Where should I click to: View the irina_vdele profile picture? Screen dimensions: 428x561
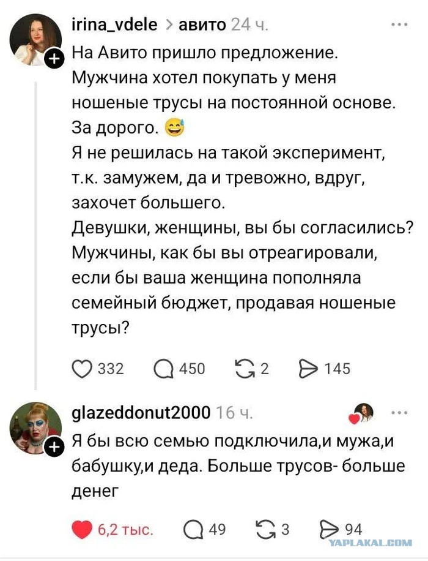34,39
